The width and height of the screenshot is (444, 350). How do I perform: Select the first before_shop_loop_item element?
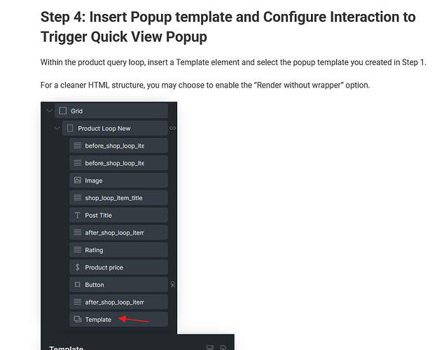(118, 146)
